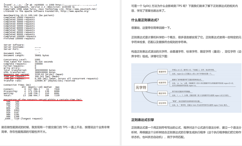Click the 'This is ApacheBench, Version 2.3' line

39,7
